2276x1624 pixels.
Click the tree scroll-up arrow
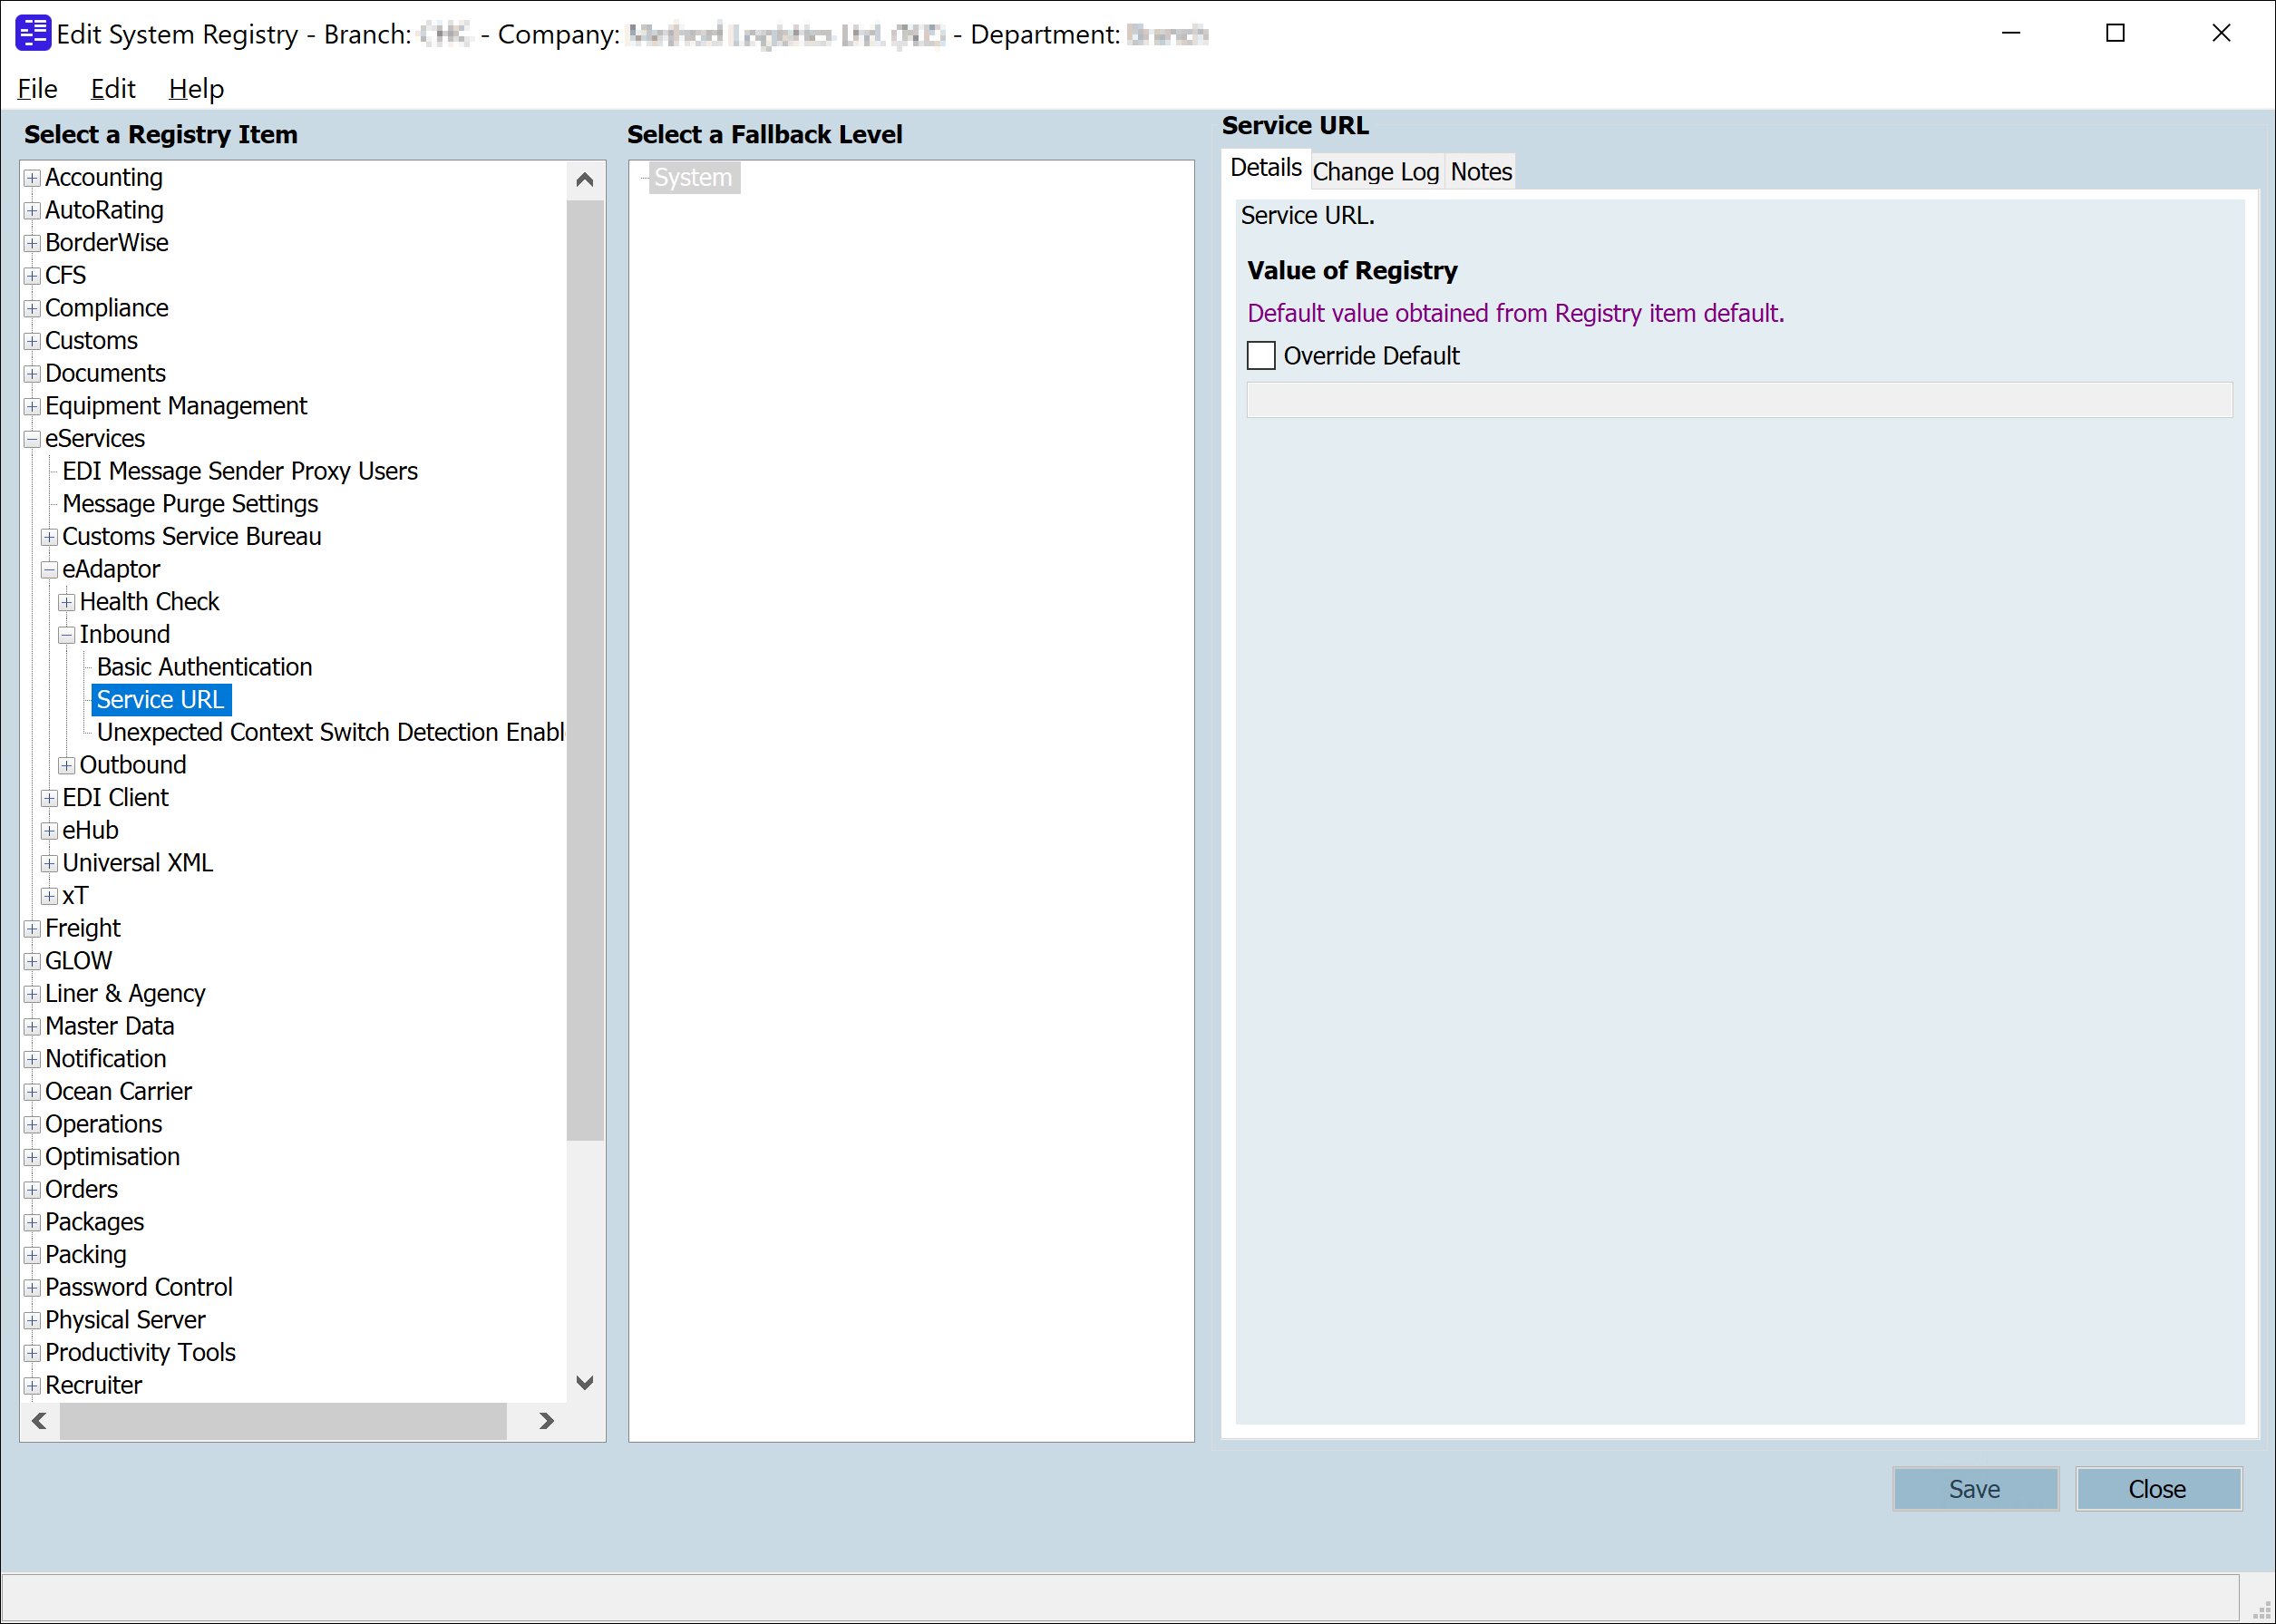(585, 180)
